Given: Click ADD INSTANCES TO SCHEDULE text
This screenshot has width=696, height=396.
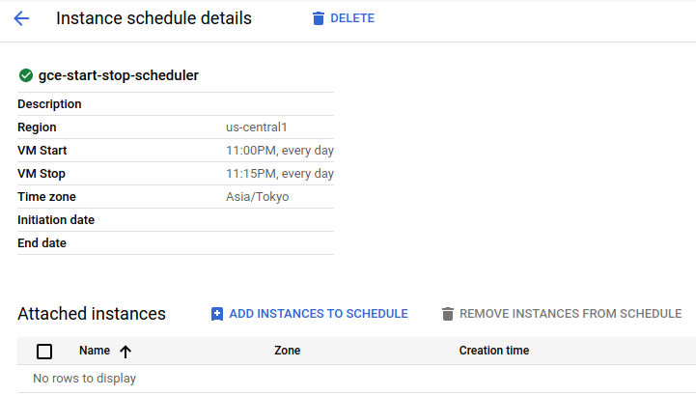Looking at the screenshot, I should [319, 314].
